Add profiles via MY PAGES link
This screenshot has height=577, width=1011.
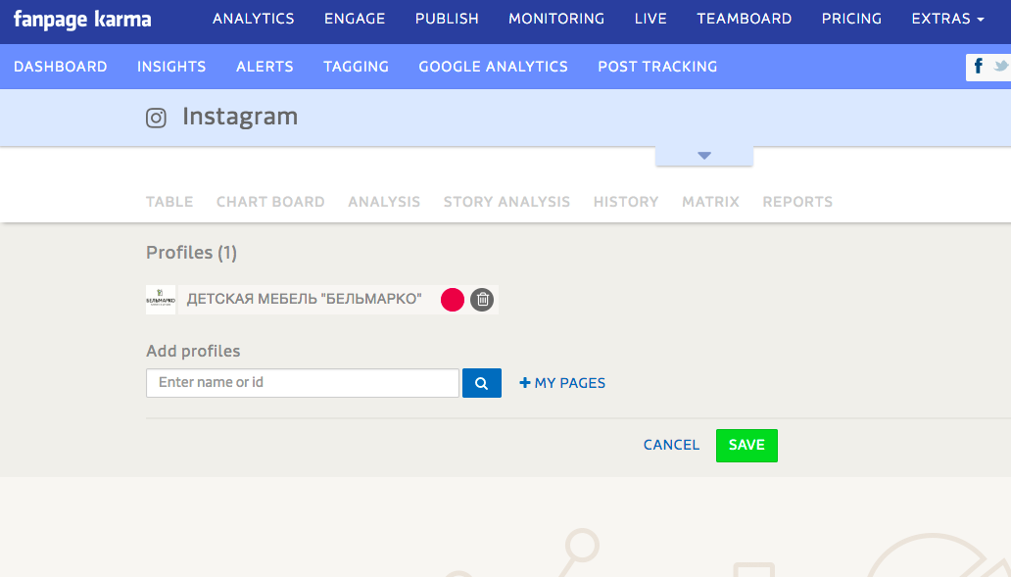(x=562, y=383)
